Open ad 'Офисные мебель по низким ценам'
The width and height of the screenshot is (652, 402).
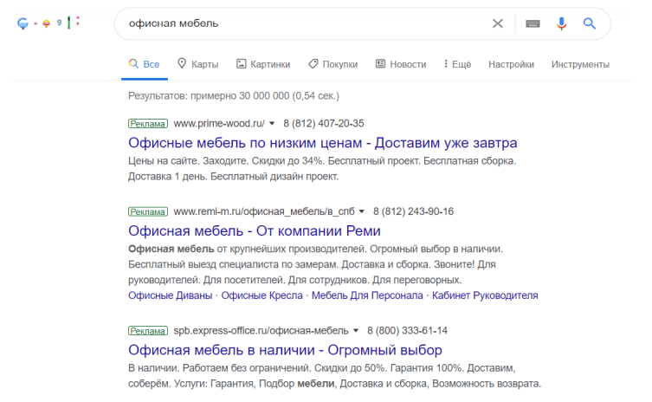click(322, 143)
